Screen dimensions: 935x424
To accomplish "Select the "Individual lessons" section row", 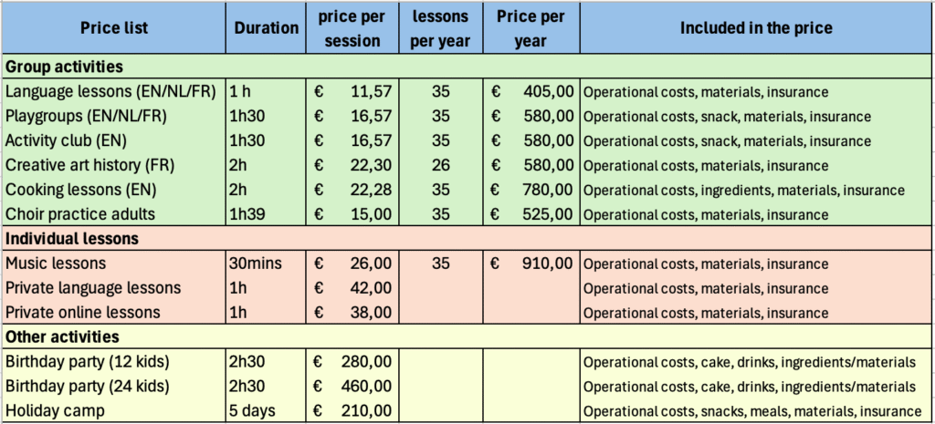I will pos(71,239).
